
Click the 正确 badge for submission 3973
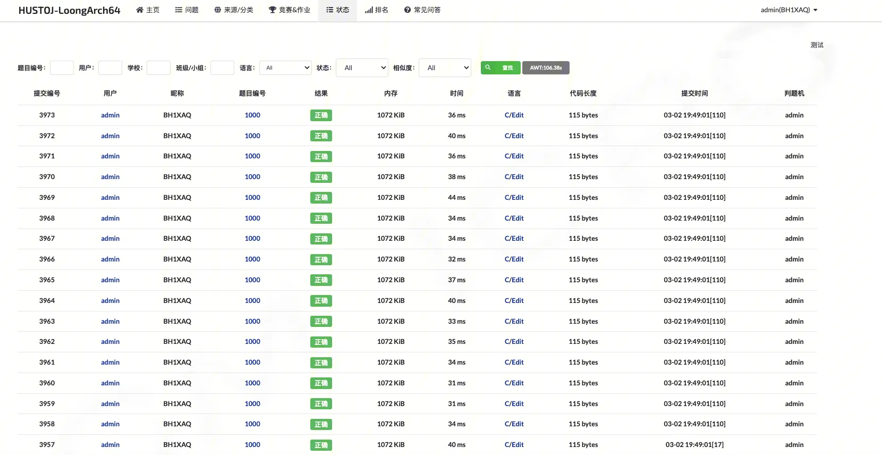click(x=321, y=115)
